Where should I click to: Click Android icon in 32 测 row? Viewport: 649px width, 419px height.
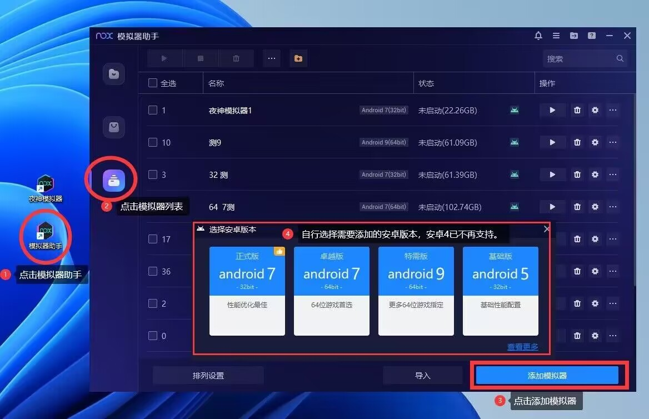click(515, 174)
